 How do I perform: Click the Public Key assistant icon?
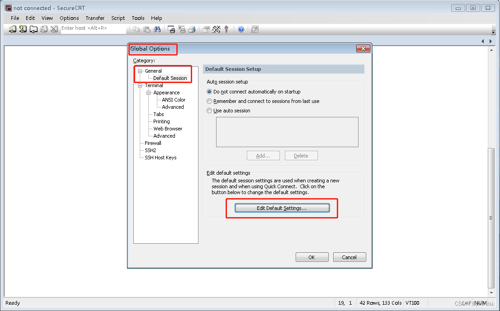point(226,29)
